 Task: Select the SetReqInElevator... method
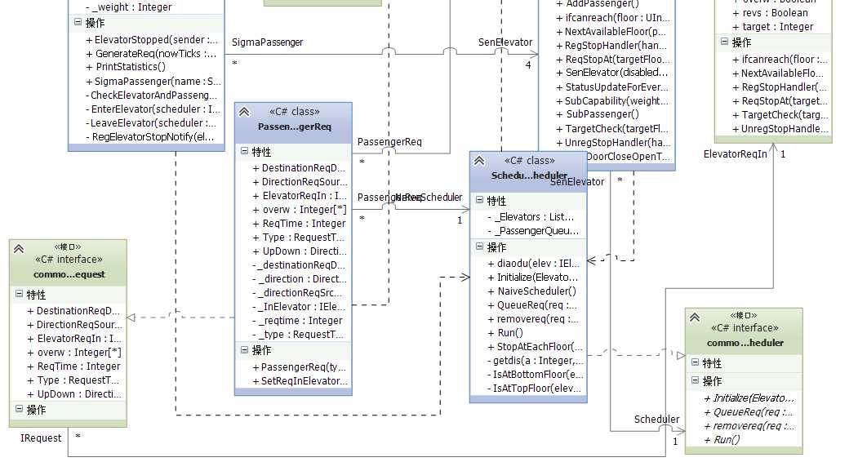[x=300, y=381]
